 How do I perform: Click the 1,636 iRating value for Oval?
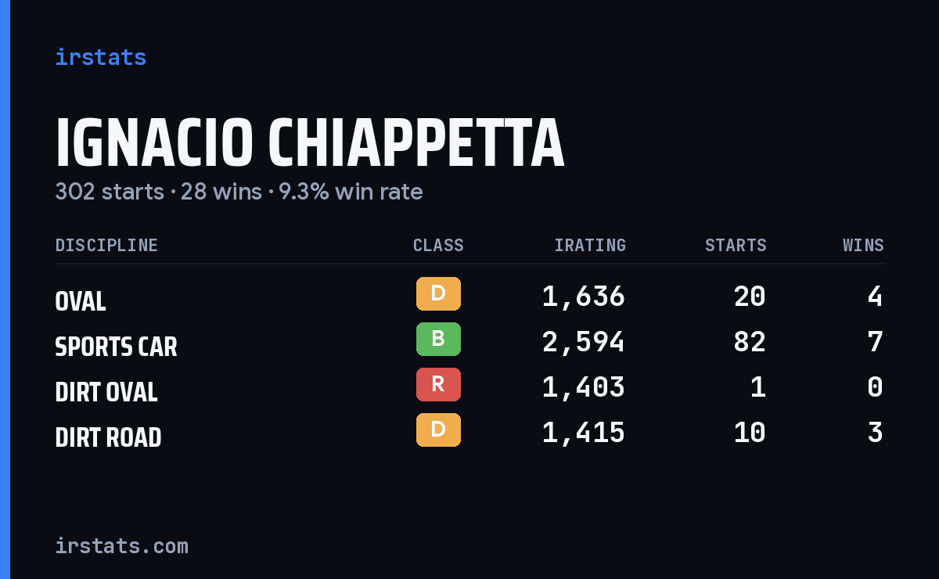point(584,297)
